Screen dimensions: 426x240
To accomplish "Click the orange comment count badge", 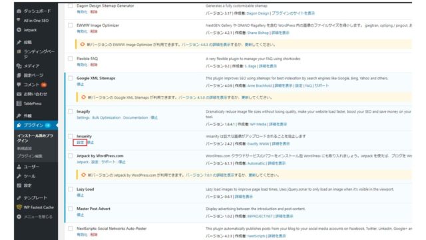I will tap(44, 85).
